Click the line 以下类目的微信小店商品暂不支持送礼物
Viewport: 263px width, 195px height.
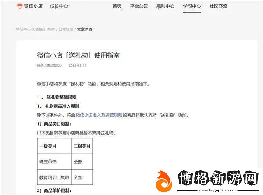(76, 133)
